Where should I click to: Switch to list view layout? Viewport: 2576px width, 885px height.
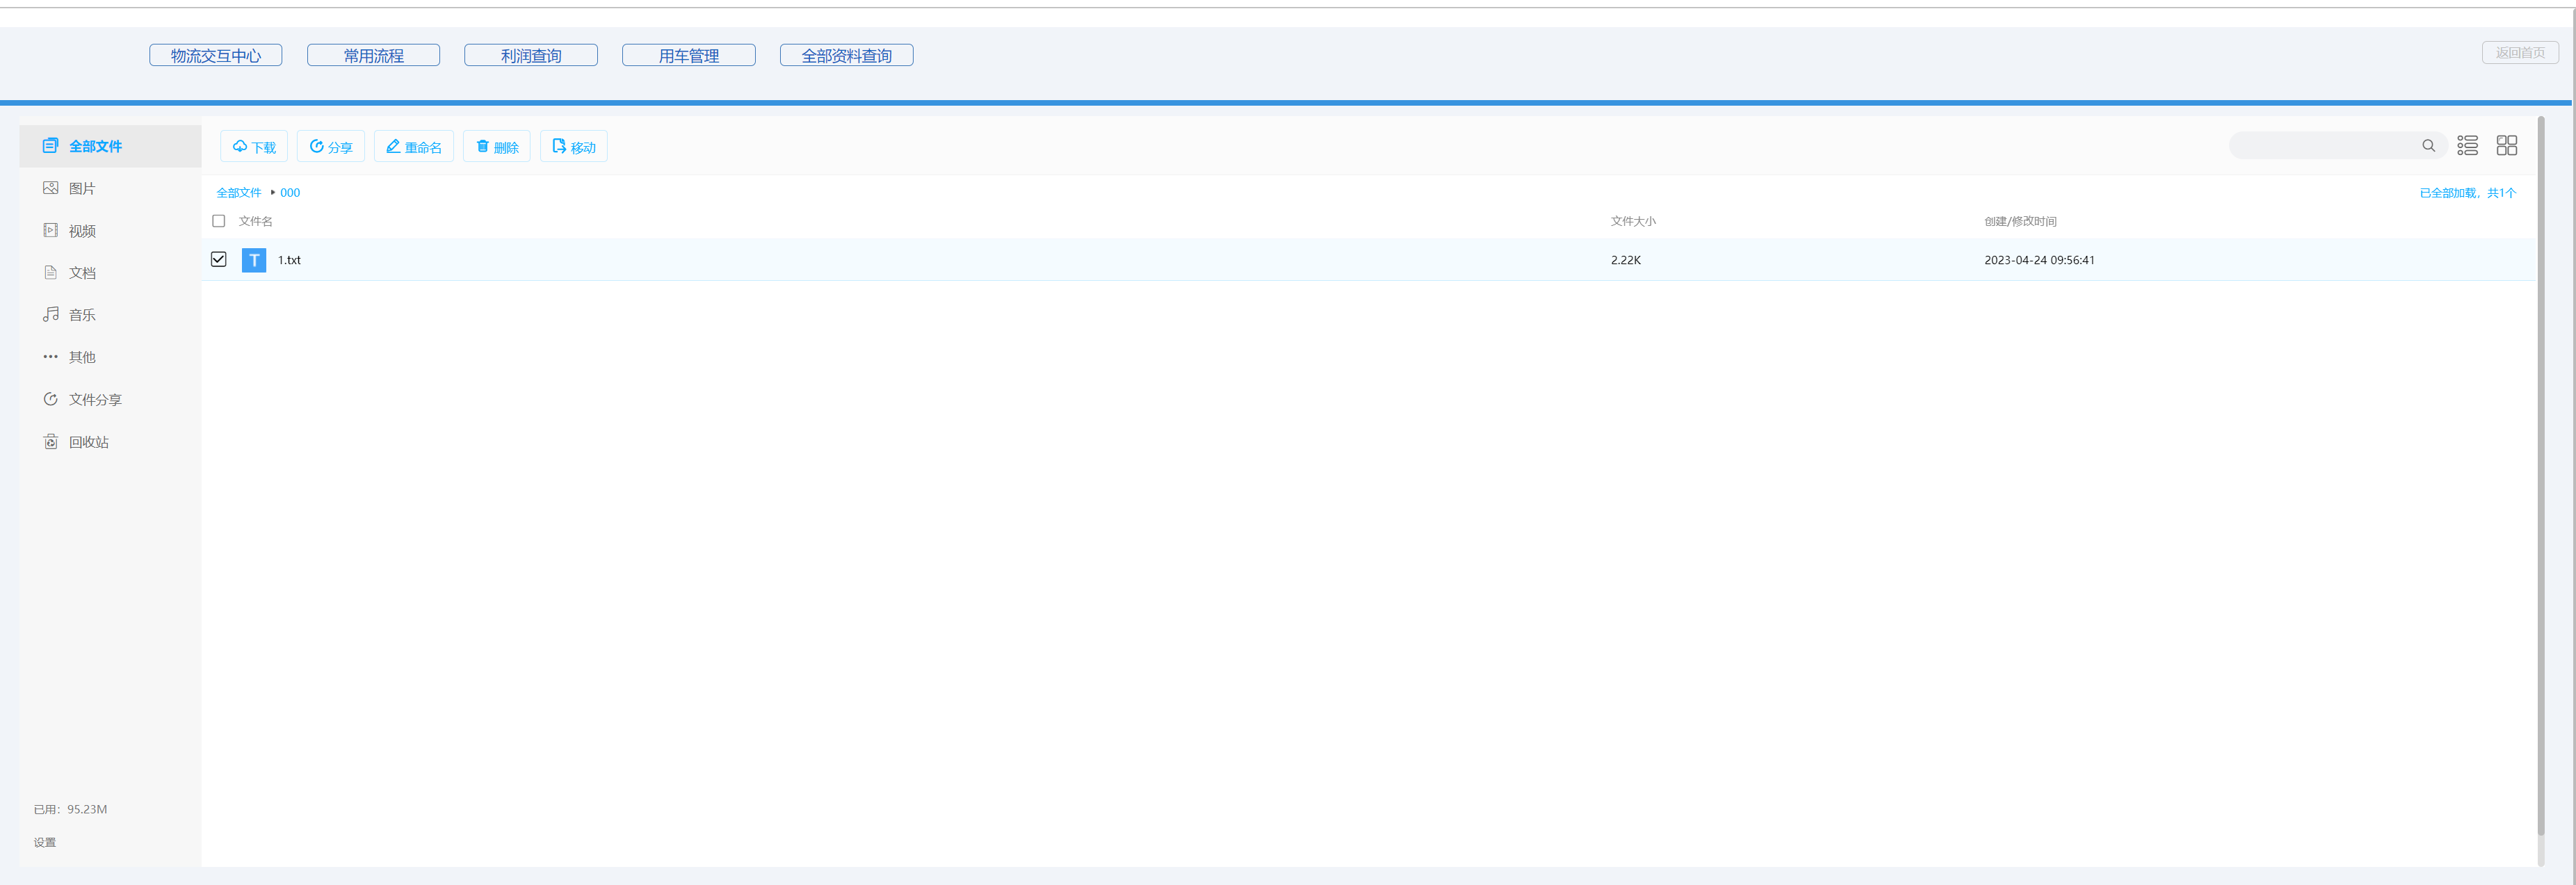(x=2467, y=146)
